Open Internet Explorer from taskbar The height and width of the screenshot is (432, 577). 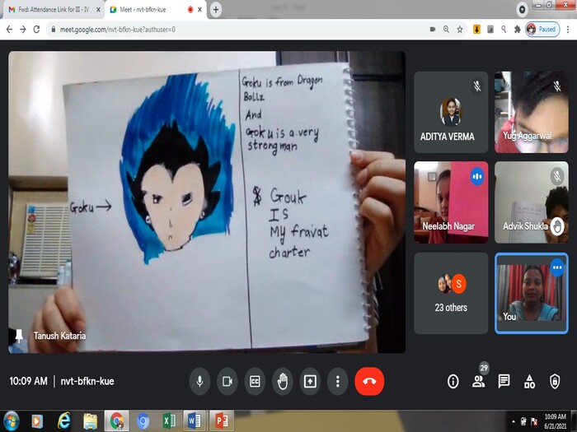click(x=63, y=421)
